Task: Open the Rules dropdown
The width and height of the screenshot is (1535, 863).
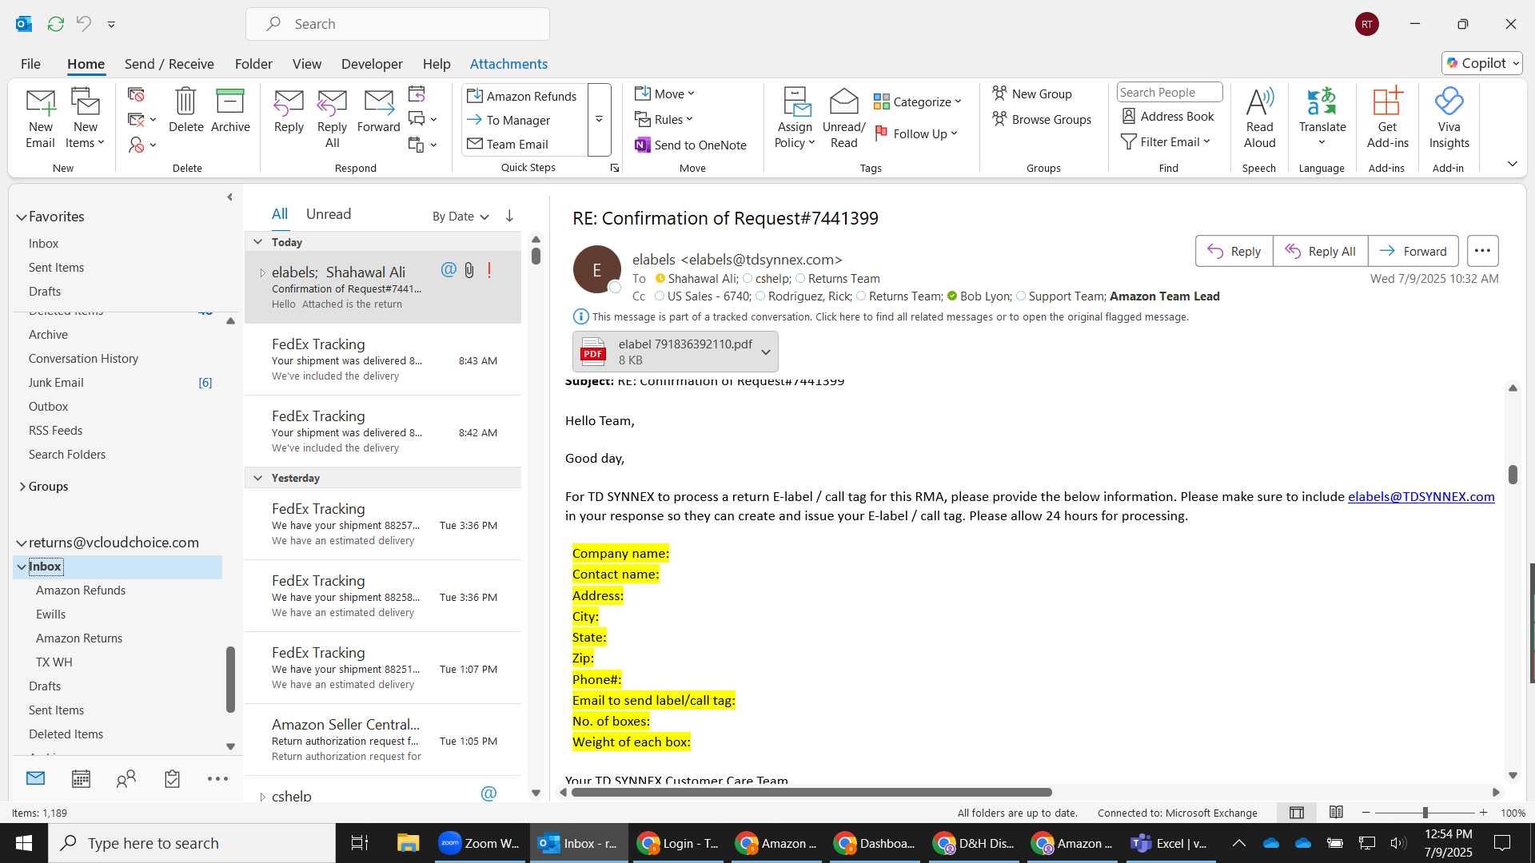Action: pyautogui.click(x=664, y=119)
